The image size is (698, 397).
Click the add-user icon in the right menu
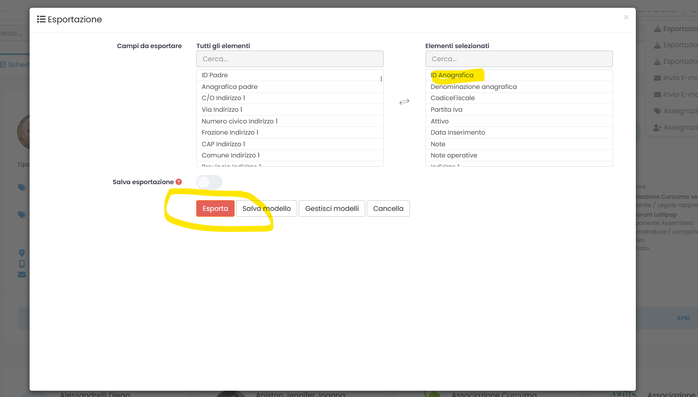pyautogui.click(x=657, y=127)
